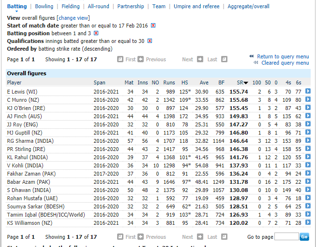Open the Aggregate/overall tab

tap(248, 6)
